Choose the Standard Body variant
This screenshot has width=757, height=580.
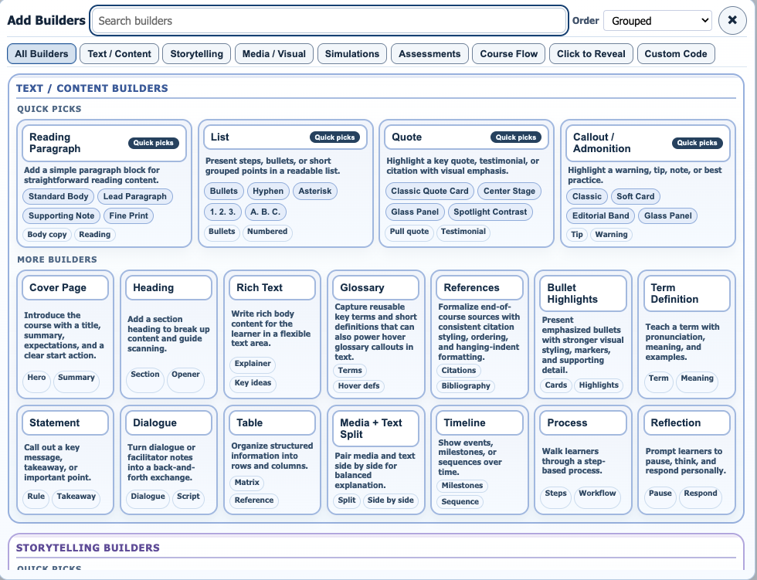[59, 196]
